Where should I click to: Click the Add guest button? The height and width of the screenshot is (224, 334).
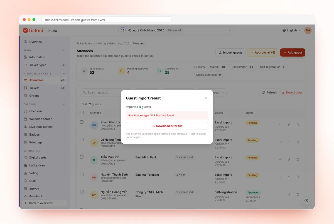[293, 53]
